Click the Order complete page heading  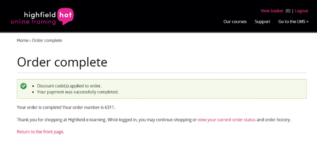(62, 62)
